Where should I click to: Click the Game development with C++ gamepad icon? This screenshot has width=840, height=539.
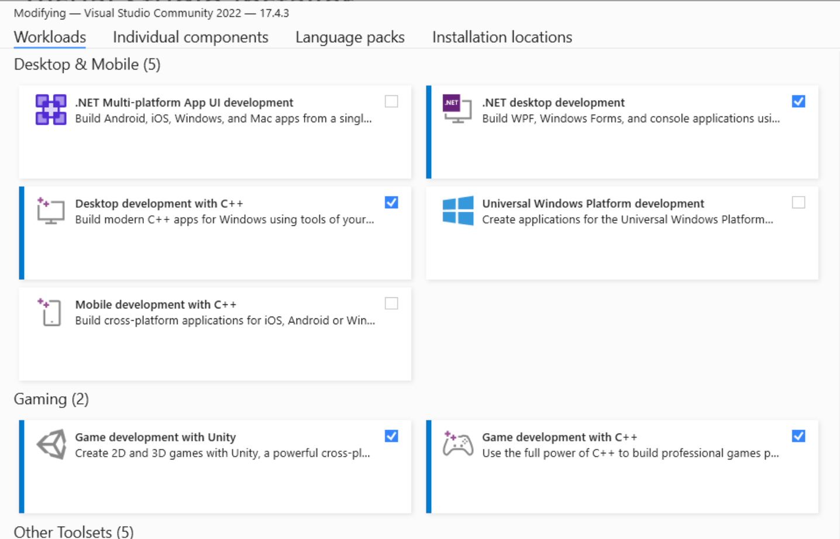(x=457, y=444)
